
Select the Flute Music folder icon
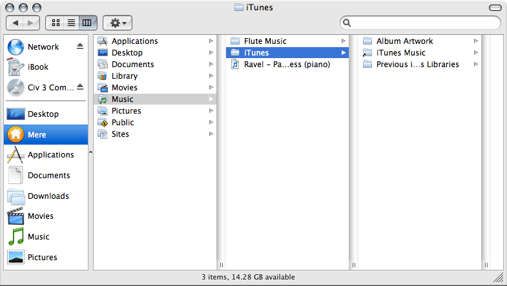(x=235, y=41)
